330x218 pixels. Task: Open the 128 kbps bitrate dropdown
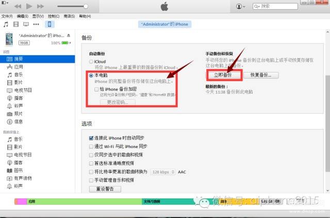(163, 172)
